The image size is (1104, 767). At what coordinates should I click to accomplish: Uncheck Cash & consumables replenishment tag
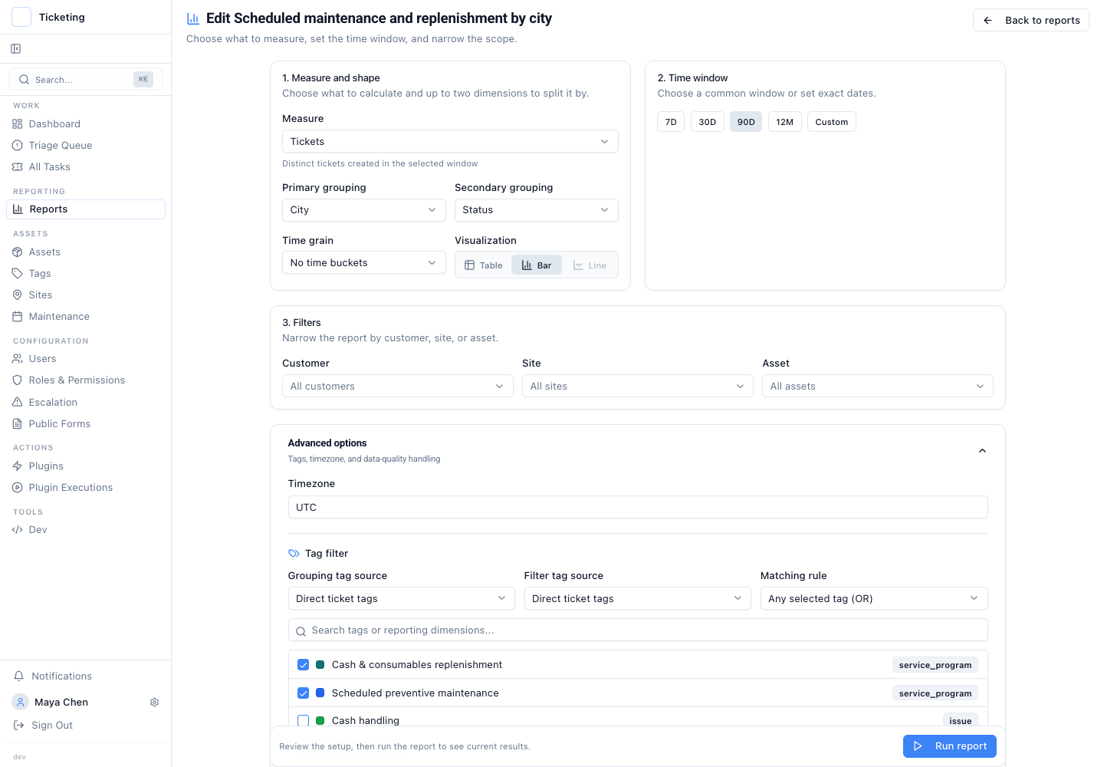304,665
